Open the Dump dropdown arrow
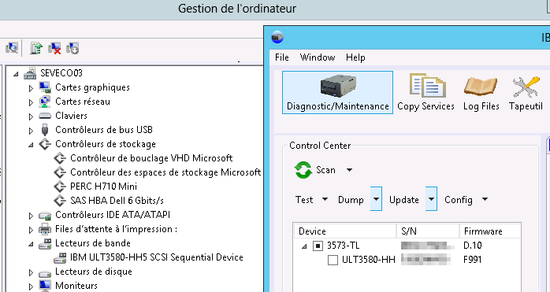 click(x=376, y=199)
